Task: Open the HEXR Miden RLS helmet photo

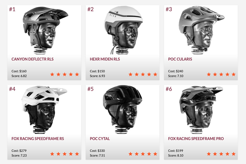Action: 124,30
